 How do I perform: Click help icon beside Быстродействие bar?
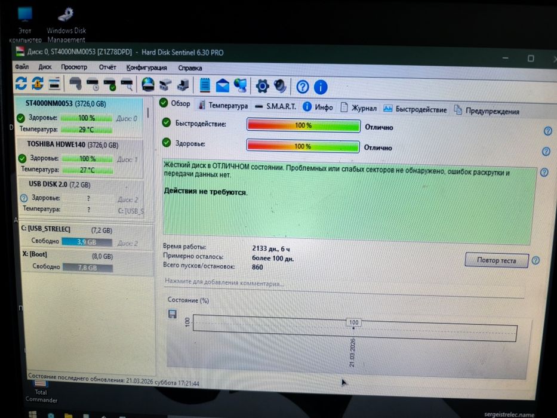click(x=548, y=131)
